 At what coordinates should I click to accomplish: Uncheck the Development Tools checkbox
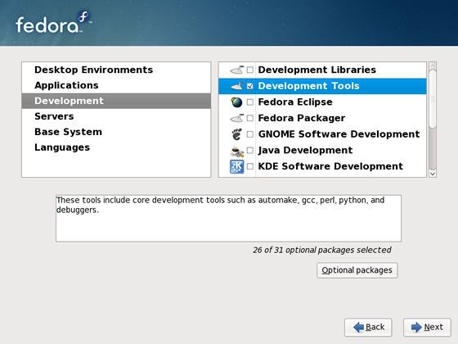(250, 86)
